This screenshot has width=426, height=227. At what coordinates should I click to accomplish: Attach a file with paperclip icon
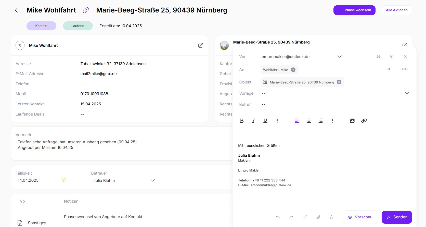(x=318, y=217)
